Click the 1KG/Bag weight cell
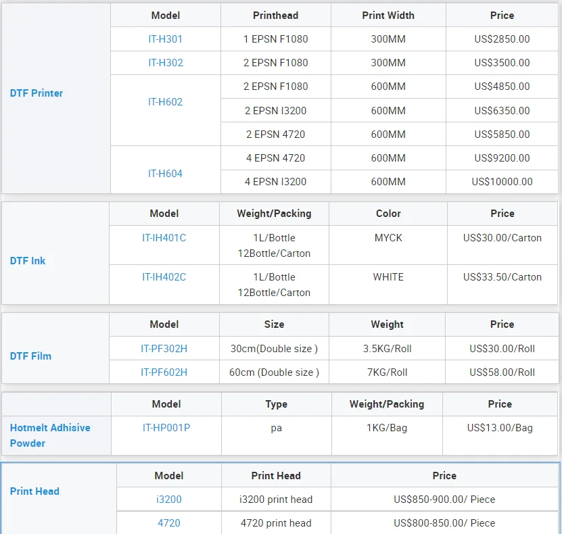The height and width of the screenshot is (534, 562). coord(387,435)
